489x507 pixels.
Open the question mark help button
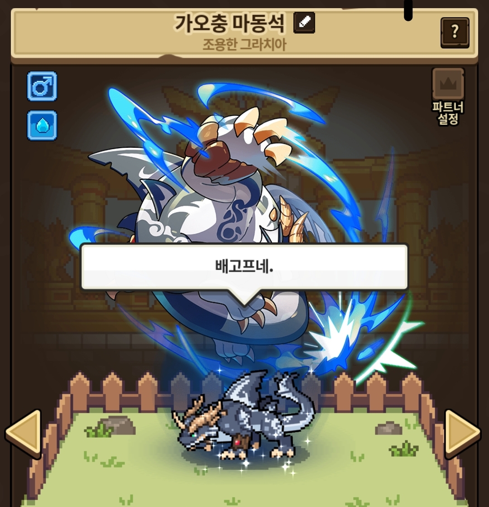point(455,33)
